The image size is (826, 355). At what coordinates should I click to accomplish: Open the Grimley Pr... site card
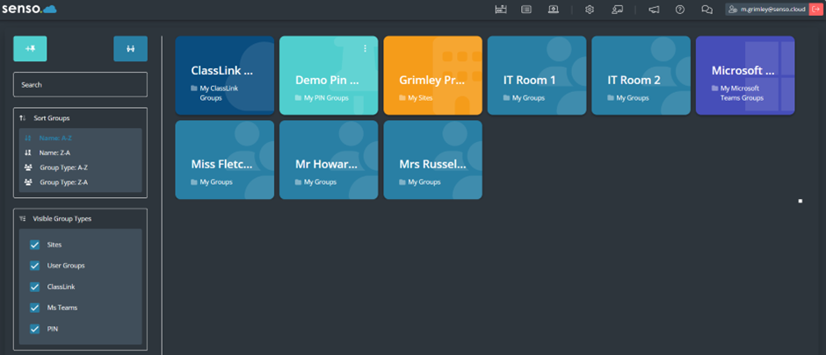pyautogui.click(x=432, y=75)
